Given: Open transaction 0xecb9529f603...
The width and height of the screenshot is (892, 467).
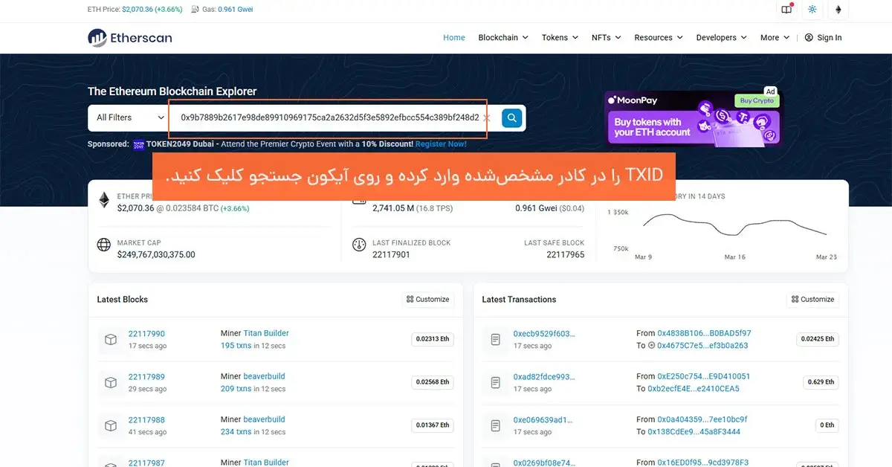Looking at the screenshot, I should [x=543, y=334].
